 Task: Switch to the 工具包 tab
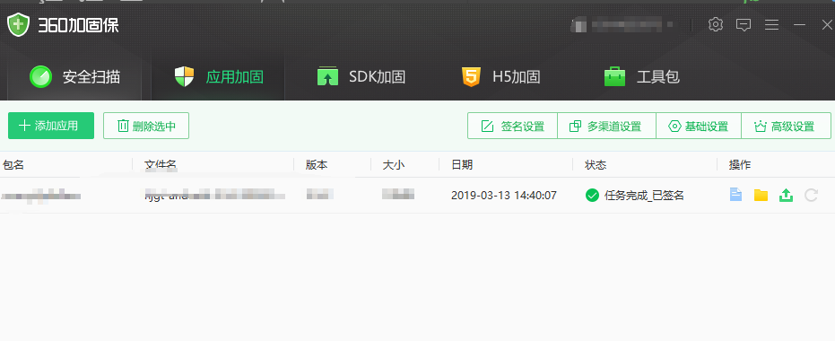point(641,77)
